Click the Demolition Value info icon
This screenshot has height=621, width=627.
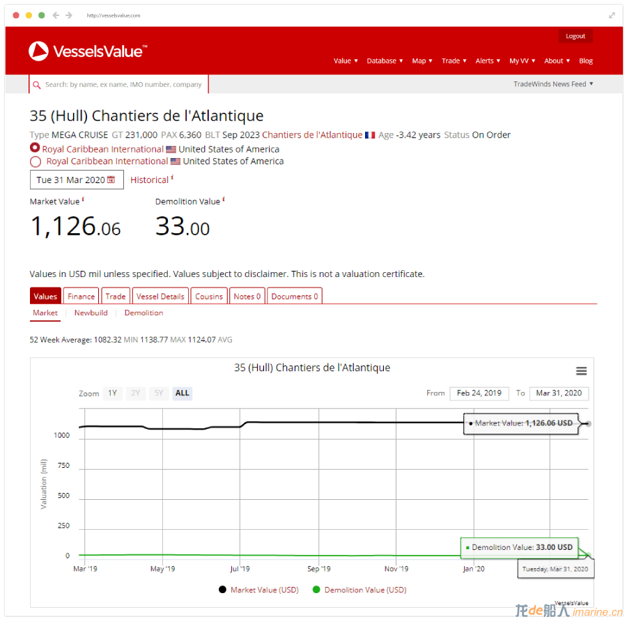pos(224,198)
